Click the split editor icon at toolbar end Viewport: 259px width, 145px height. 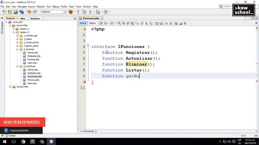(x=256, y=23)
